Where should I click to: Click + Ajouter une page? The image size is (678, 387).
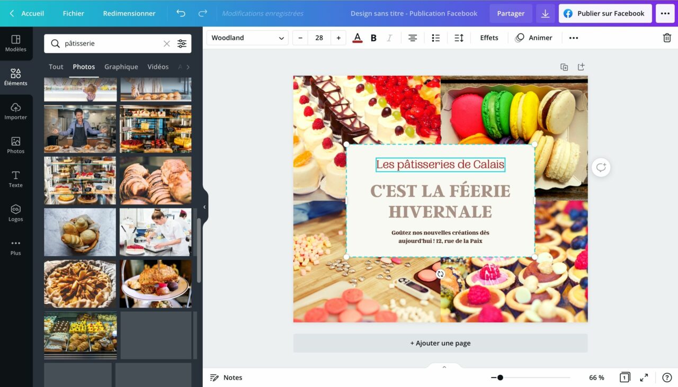click(x=440, y=343)
